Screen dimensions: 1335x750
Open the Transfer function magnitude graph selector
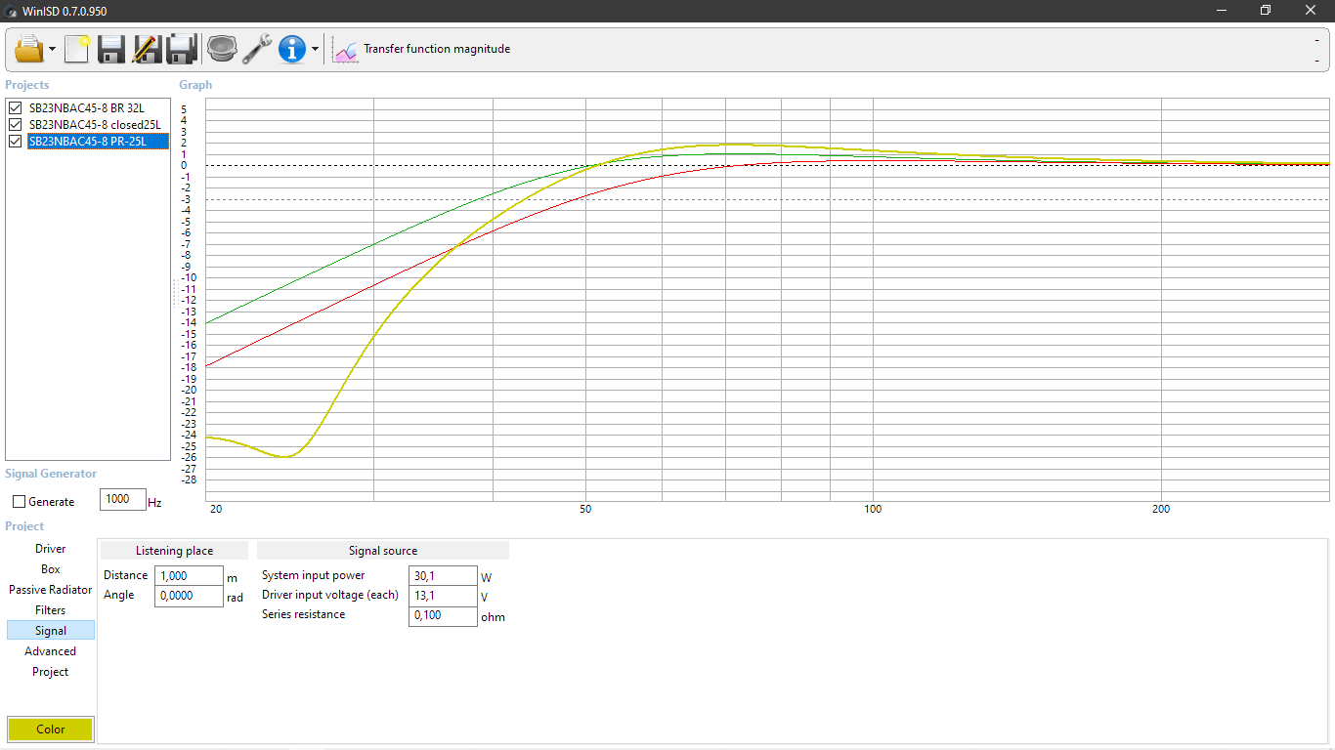(437, 49)
